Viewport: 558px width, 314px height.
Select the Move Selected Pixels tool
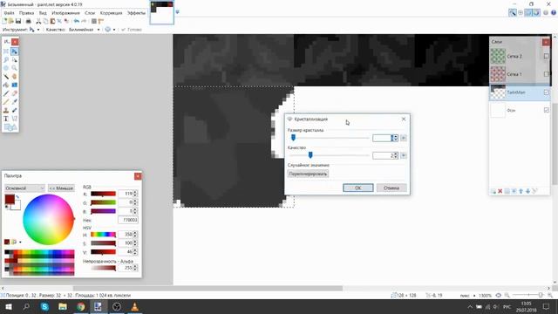click(15, 51)
